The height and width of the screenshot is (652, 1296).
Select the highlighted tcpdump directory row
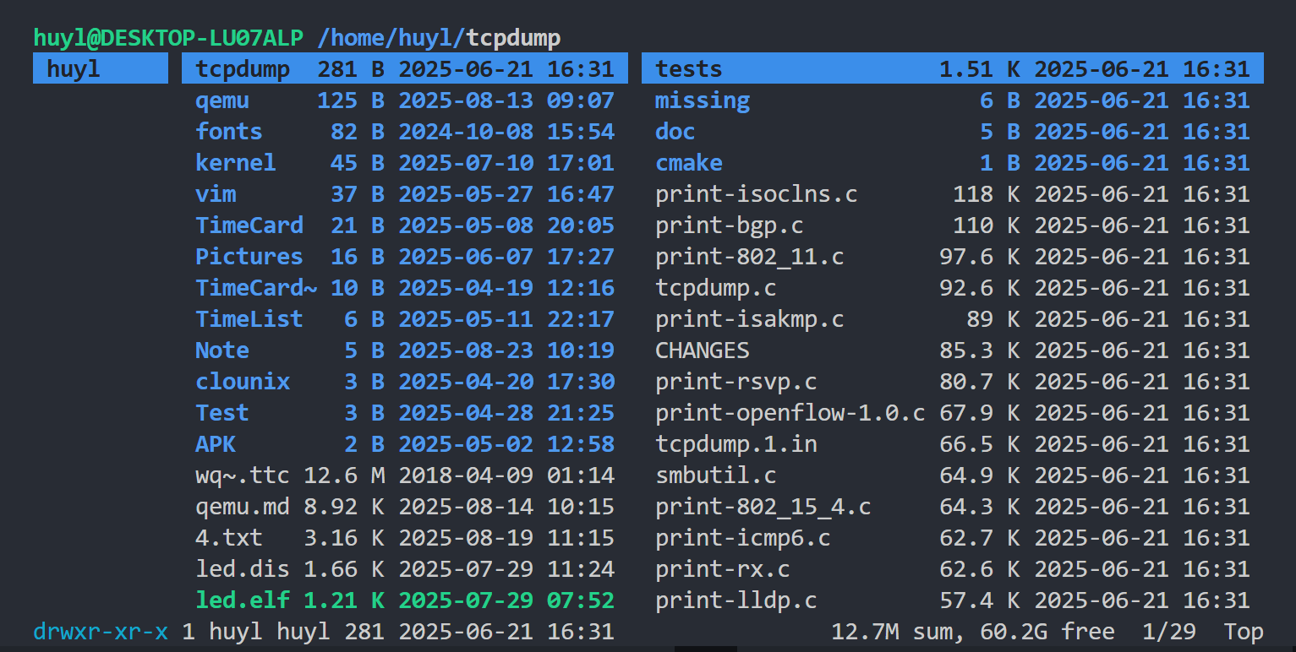(x=405, y=68)
